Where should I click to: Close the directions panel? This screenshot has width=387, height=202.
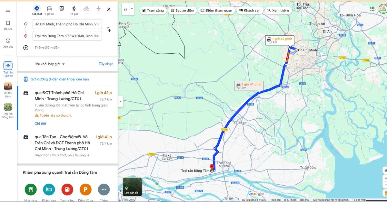(109, 9)
